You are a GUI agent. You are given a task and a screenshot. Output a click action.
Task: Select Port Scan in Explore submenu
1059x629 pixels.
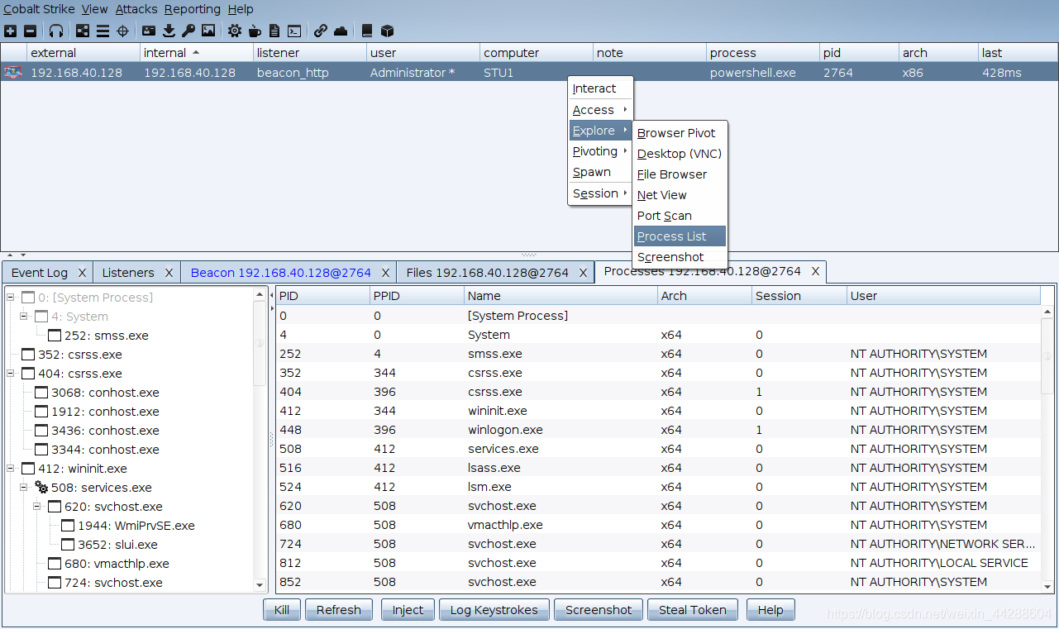[x=680, y=216]
